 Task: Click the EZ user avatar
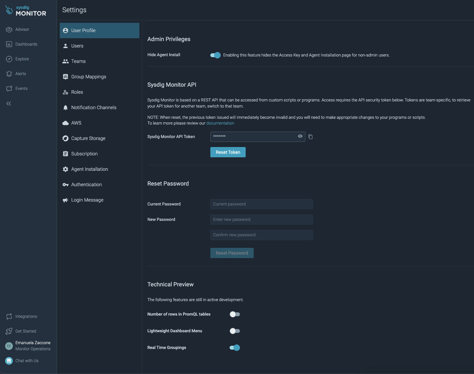click(x=9, y=346)
